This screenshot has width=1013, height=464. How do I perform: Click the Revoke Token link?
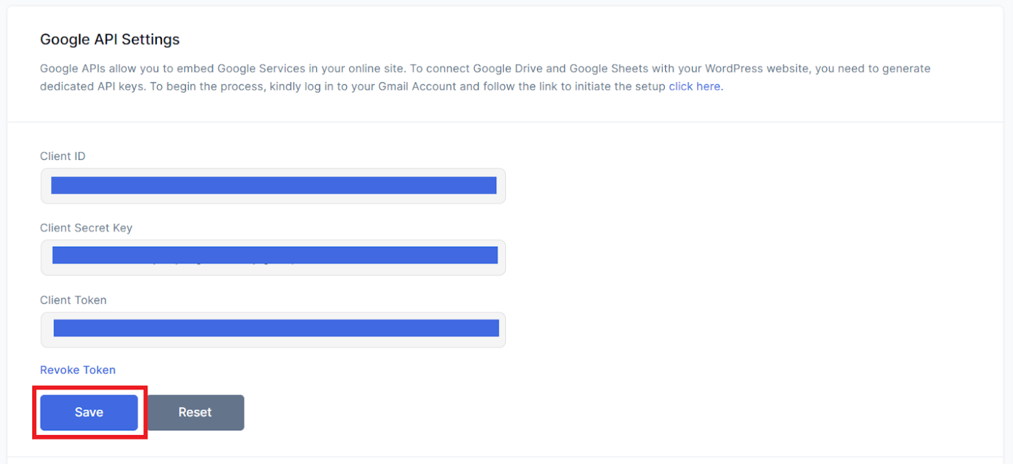(x=78, y=370)
